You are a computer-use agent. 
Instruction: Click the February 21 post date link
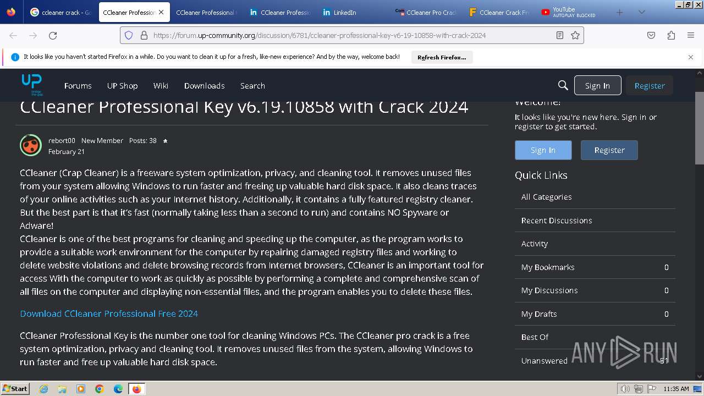coord(67,151)
